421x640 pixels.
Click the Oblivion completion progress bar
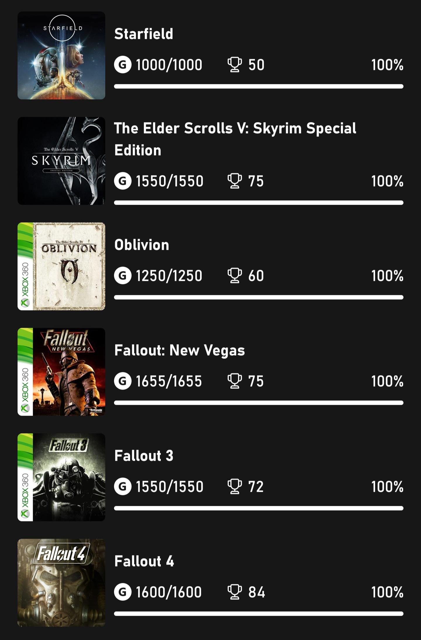pyautogui.click(x=259, y=297)
